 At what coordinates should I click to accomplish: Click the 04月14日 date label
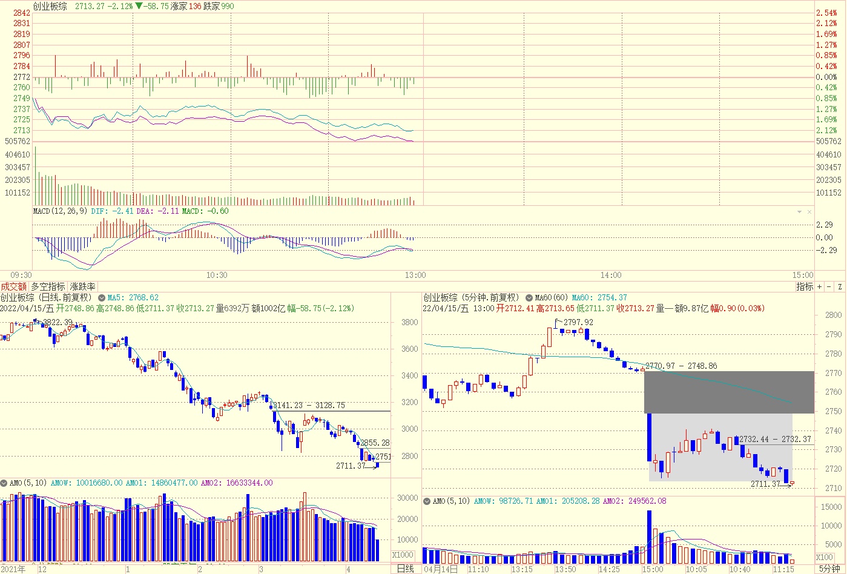pos(440,569)
